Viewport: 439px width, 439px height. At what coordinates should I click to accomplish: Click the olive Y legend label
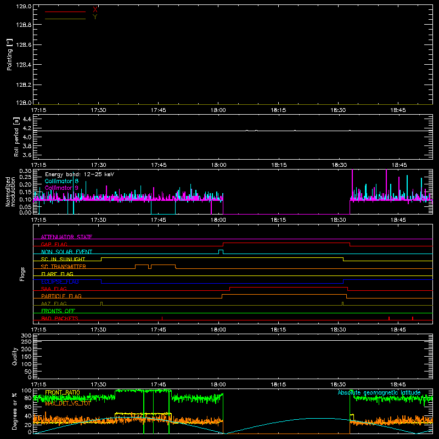coord(95,17)
